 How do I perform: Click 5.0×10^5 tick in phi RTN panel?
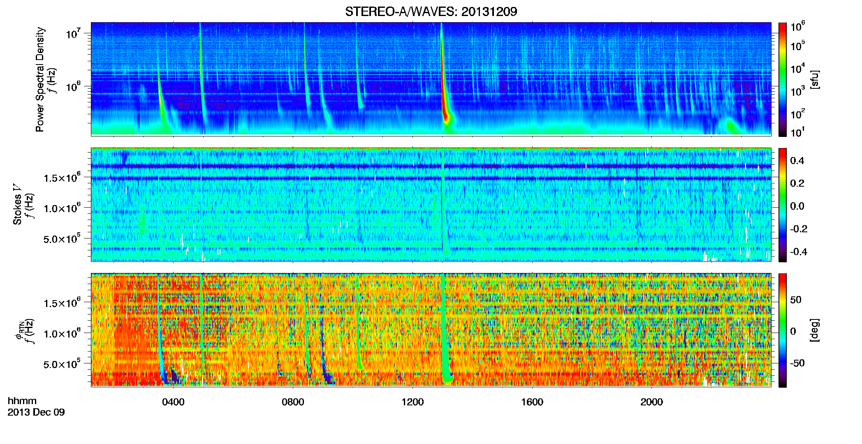click(62, 364)
